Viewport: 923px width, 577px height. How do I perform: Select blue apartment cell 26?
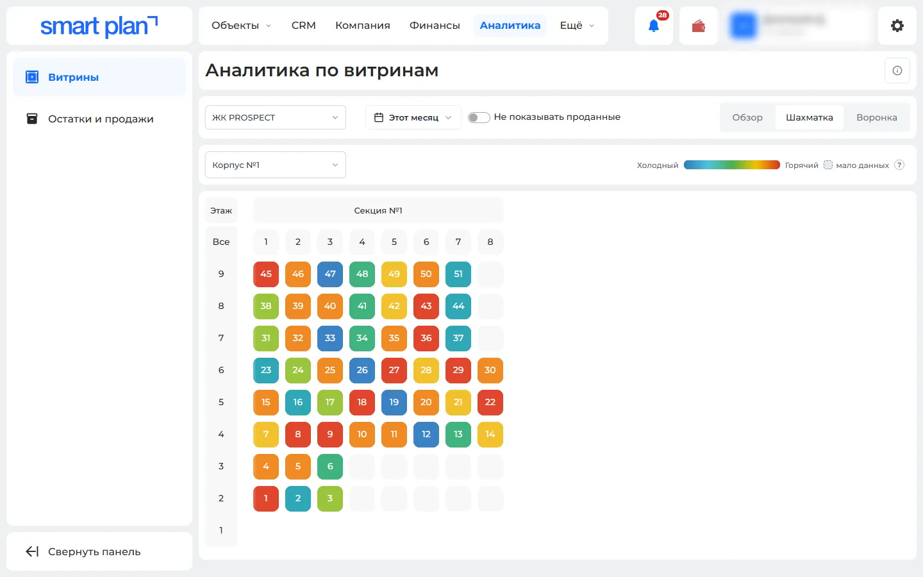pos(362,370)
